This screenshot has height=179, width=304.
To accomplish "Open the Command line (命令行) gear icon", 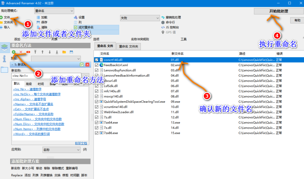I will tap(163, 22).
